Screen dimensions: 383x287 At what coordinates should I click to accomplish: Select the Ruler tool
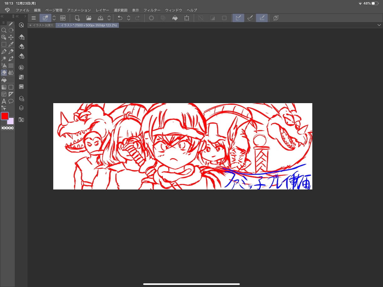[11, 94]
